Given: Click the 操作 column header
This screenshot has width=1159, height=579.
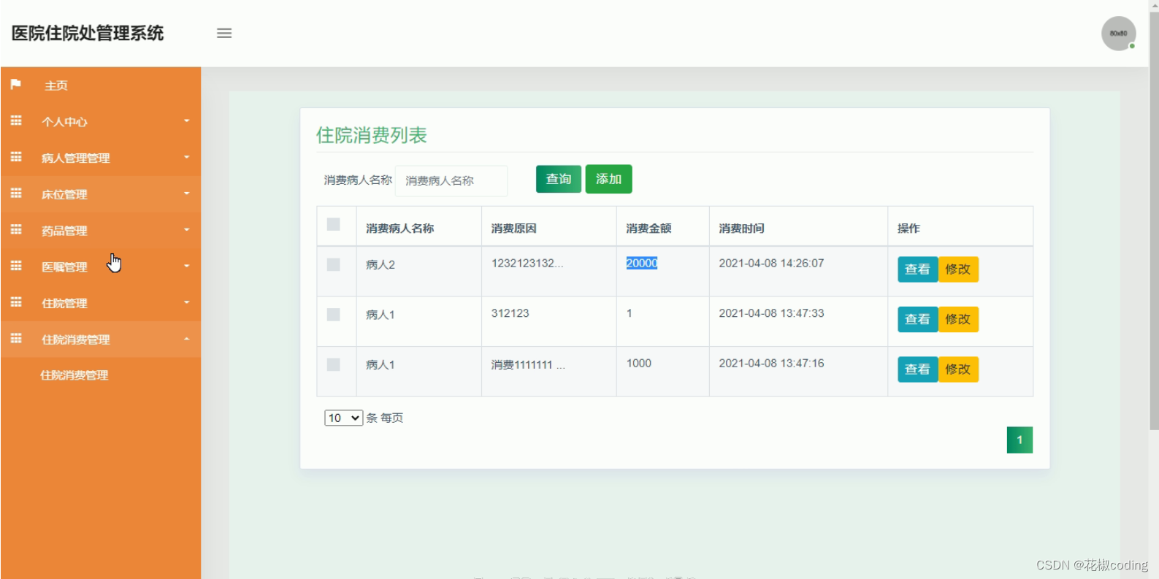Looking at the screenshot, I should click(x=909, y=229).
